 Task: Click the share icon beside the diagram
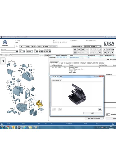(x=3, y=61)
